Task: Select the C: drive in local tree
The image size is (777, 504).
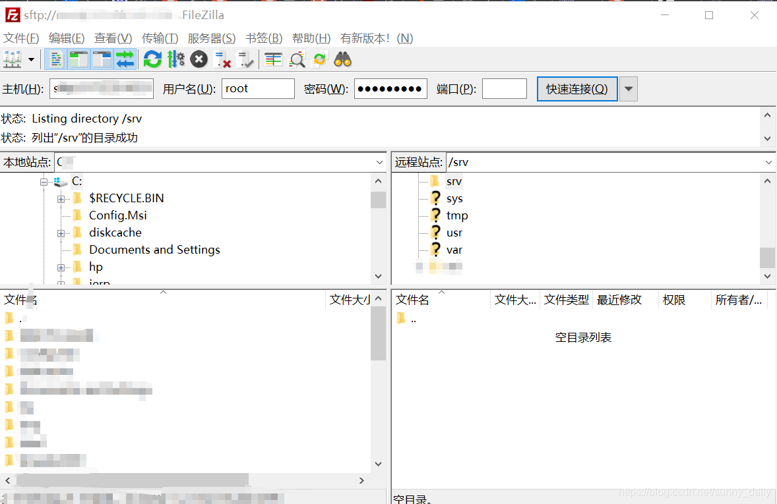Action: [77, 181]
